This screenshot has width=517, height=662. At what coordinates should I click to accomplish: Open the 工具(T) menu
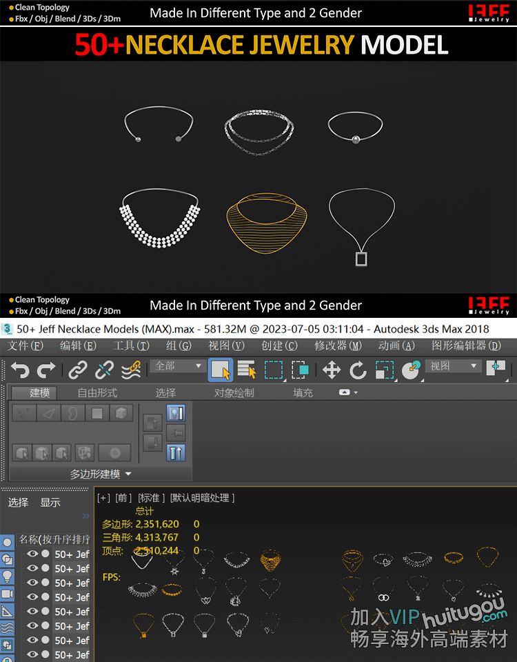(x=131, y=345)
